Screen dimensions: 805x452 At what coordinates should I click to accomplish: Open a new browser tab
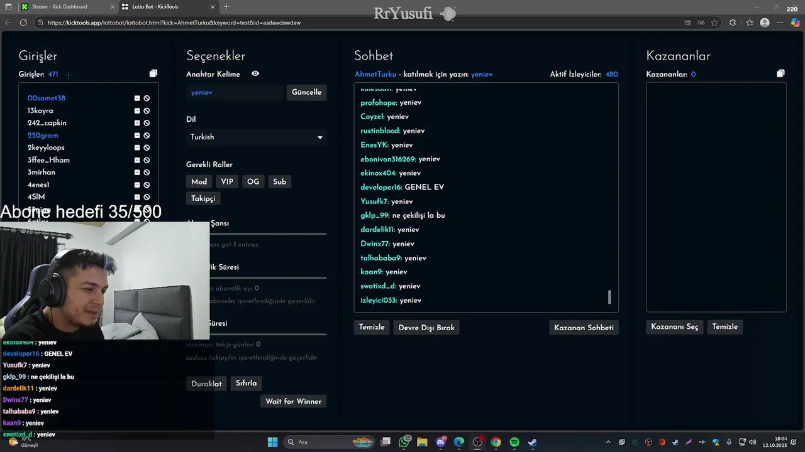point(226,7)
